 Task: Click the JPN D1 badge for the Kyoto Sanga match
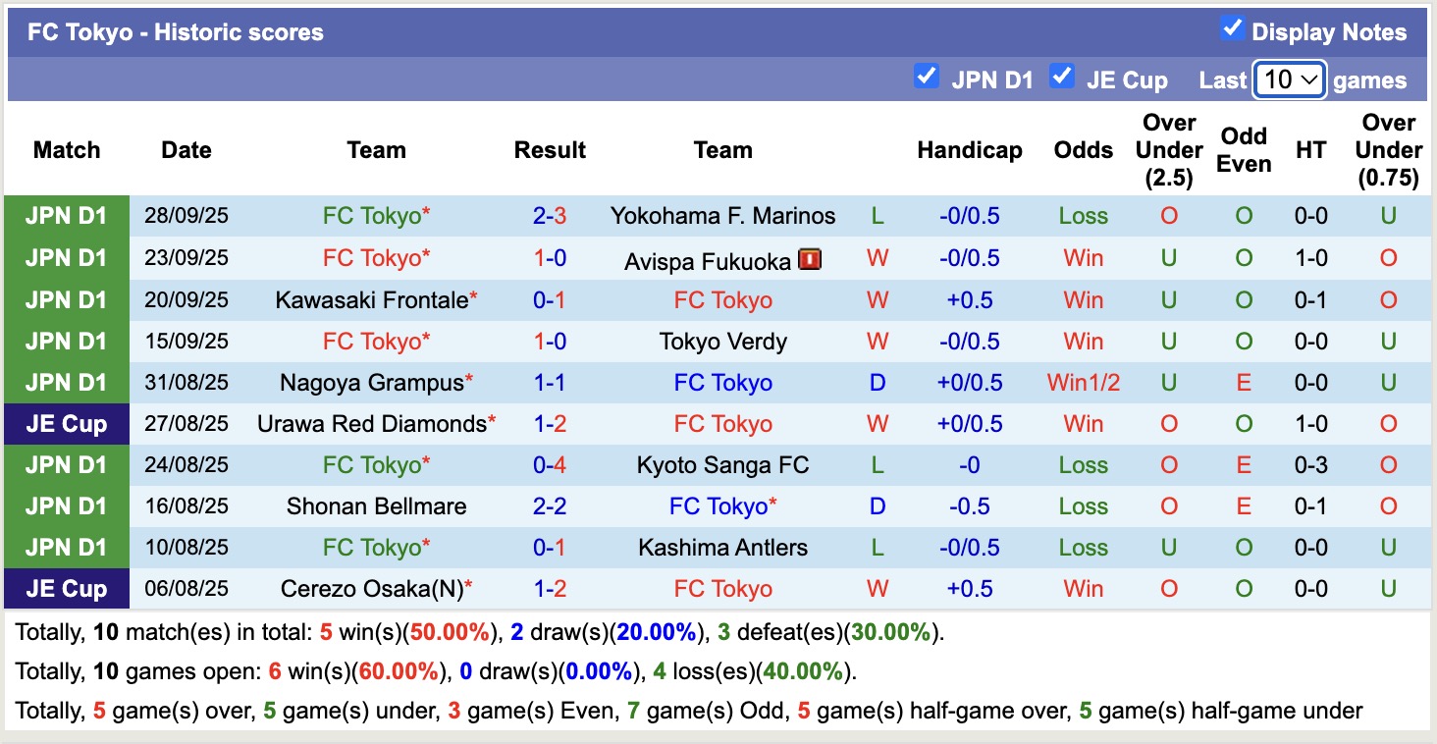[x=66, y=464]
